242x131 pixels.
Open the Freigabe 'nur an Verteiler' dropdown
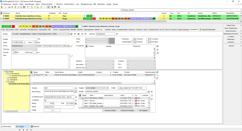point(108,88)
